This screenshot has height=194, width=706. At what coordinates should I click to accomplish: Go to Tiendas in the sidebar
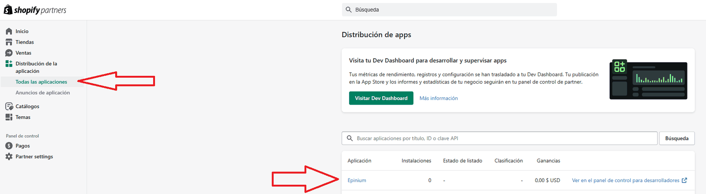pos(25,42)
